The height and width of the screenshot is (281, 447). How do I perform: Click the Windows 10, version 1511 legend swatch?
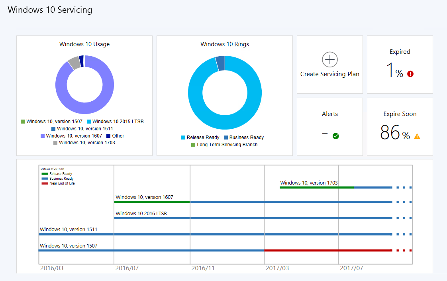pyautogui.click(x=53, y=129)
